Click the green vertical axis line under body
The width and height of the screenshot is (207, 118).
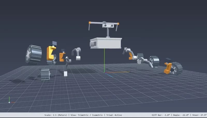click(x=104, y=61)
